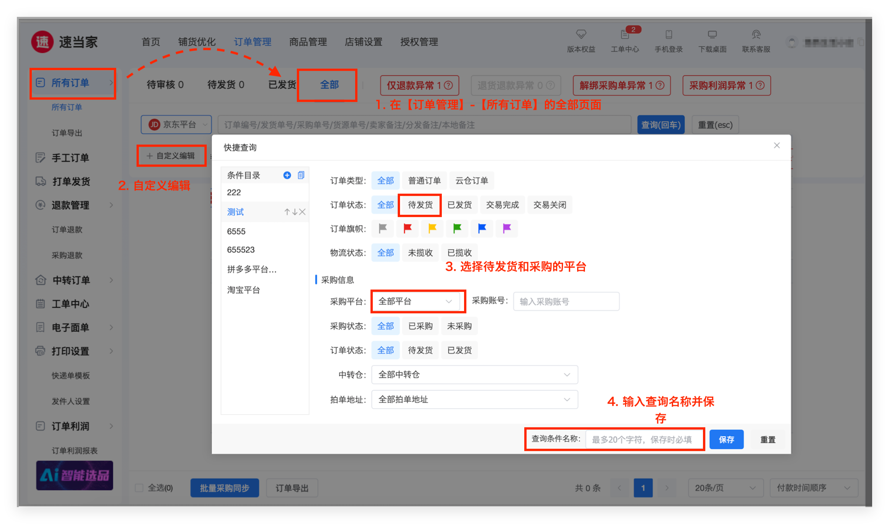The image size is (889, 524).
Task: Select the red order flag
Action: point(407,229)
